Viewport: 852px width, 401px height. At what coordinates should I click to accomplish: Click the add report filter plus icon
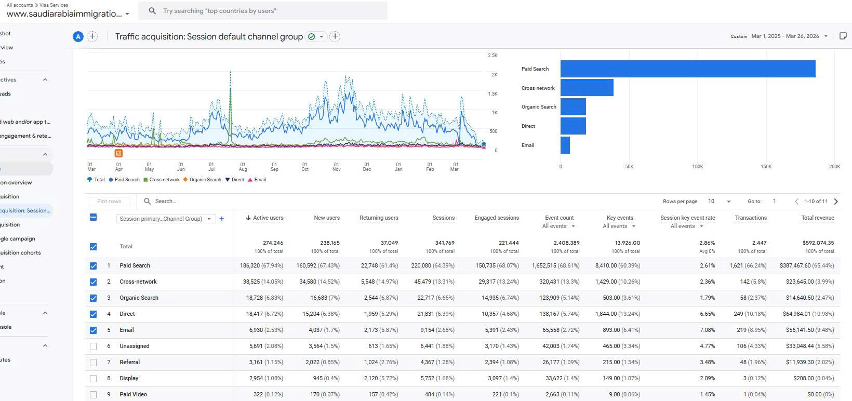(x=335, y=36)
